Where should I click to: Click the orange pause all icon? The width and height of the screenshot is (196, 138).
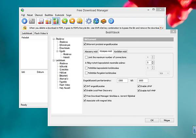point(80,21)
